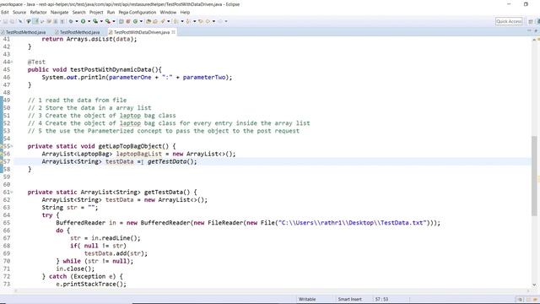Open the Source menu
The image size is (540, 304).
19,12
